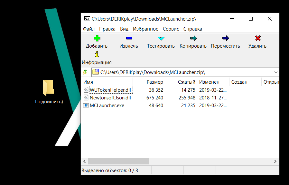This screenshot has height=185, width=289.
Task: Click compressed size 21 235
Action: [x=188, y=106]
